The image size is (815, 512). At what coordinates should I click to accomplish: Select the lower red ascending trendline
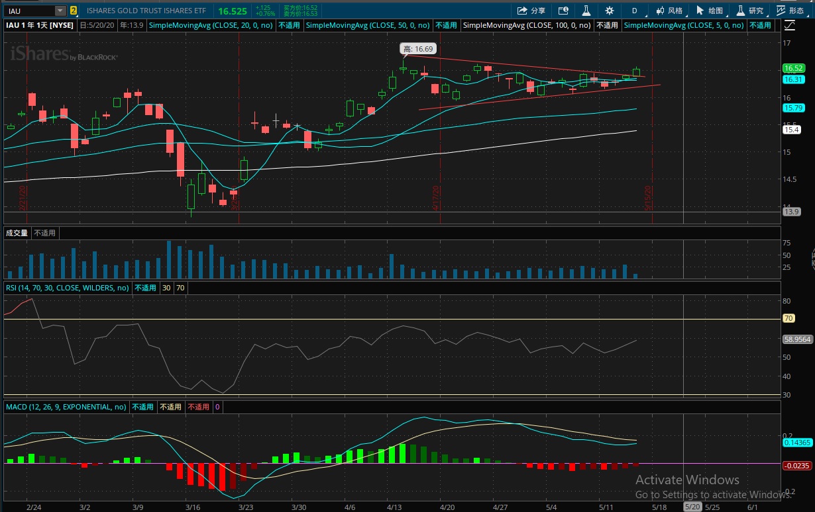pyautogui.click(x=540, y=97)
